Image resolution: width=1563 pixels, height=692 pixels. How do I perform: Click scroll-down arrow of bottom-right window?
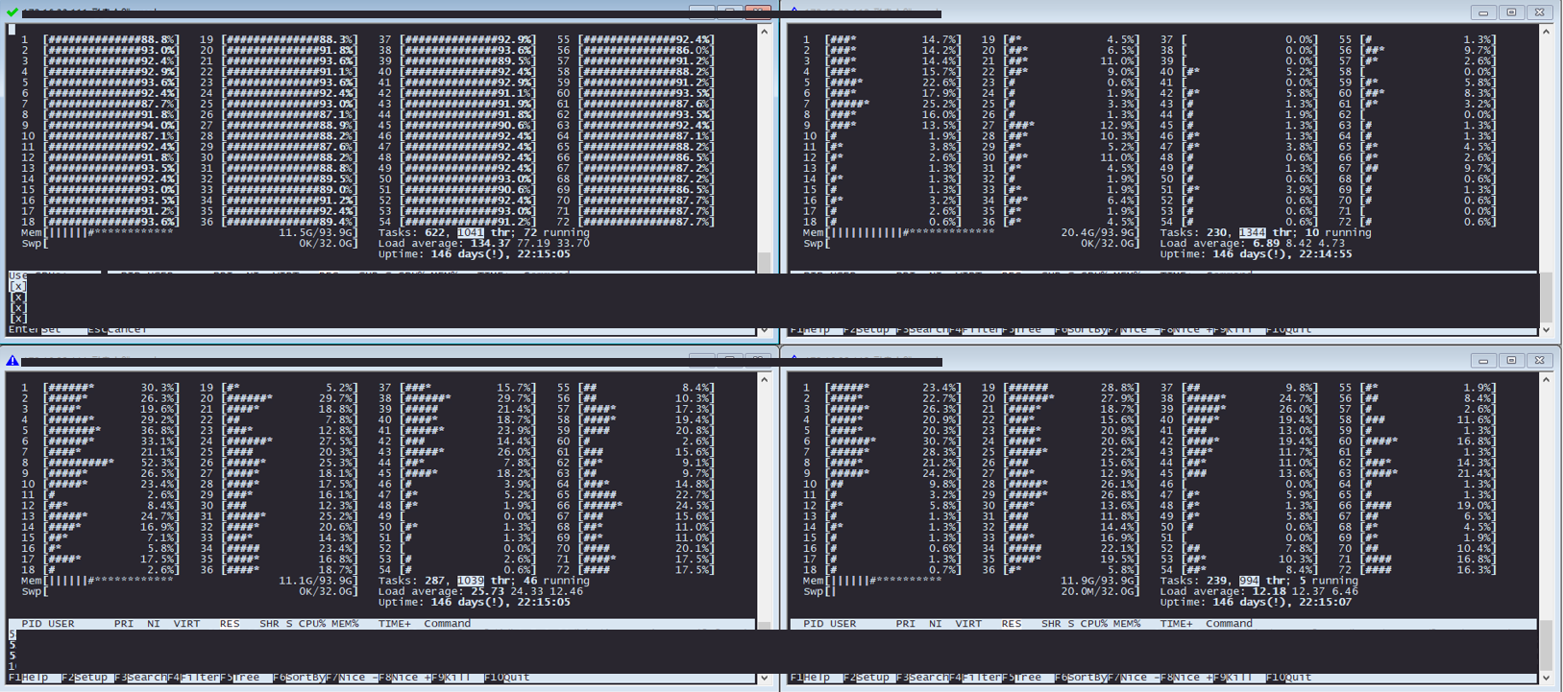pos(1547,679)
